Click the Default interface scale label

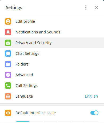click(x=35, y=113)
